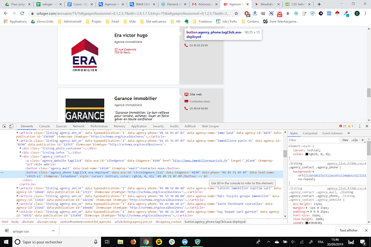Viewport: 371px width, 247px height.
Task: Click the grey #b3b3b3 color swatch
Action: 307,223
